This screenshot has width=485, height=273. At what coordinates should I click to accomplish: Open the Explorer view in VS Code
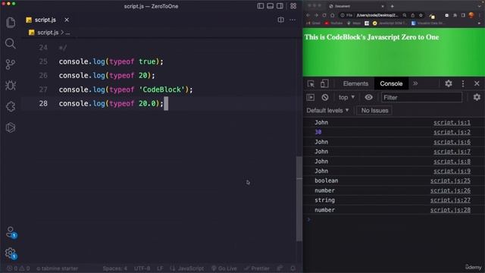point(11,22)
